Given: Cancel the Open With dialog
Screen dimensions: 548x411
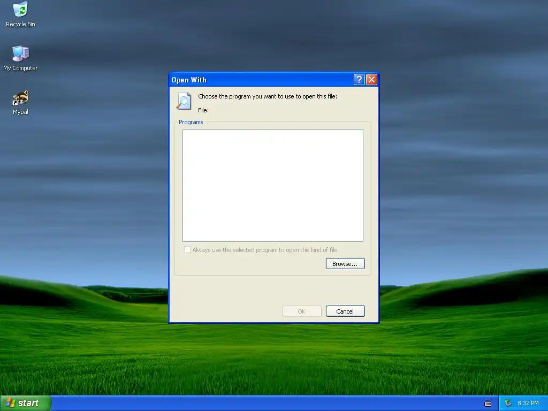Looking at the screenshot, I should tap(345, 311).
